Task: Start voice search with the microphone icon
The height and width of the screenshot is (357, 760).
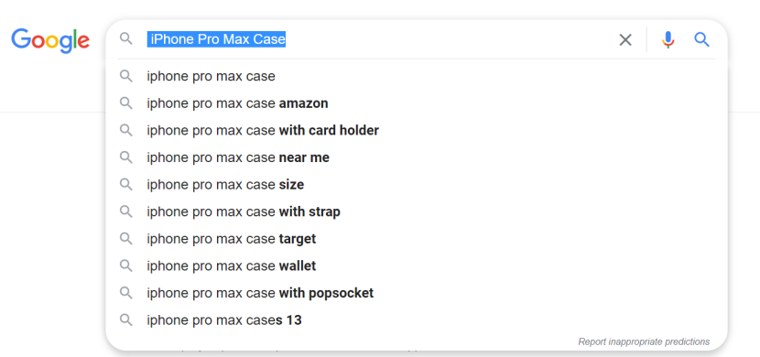Action: (x=668, y=39)
